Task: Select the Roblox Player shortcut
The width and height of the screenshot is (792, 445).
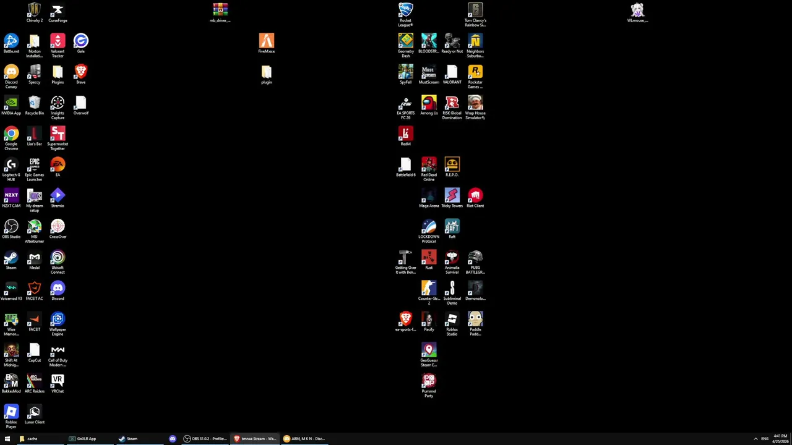Action: pyautogui.click(x=11, y=416)
